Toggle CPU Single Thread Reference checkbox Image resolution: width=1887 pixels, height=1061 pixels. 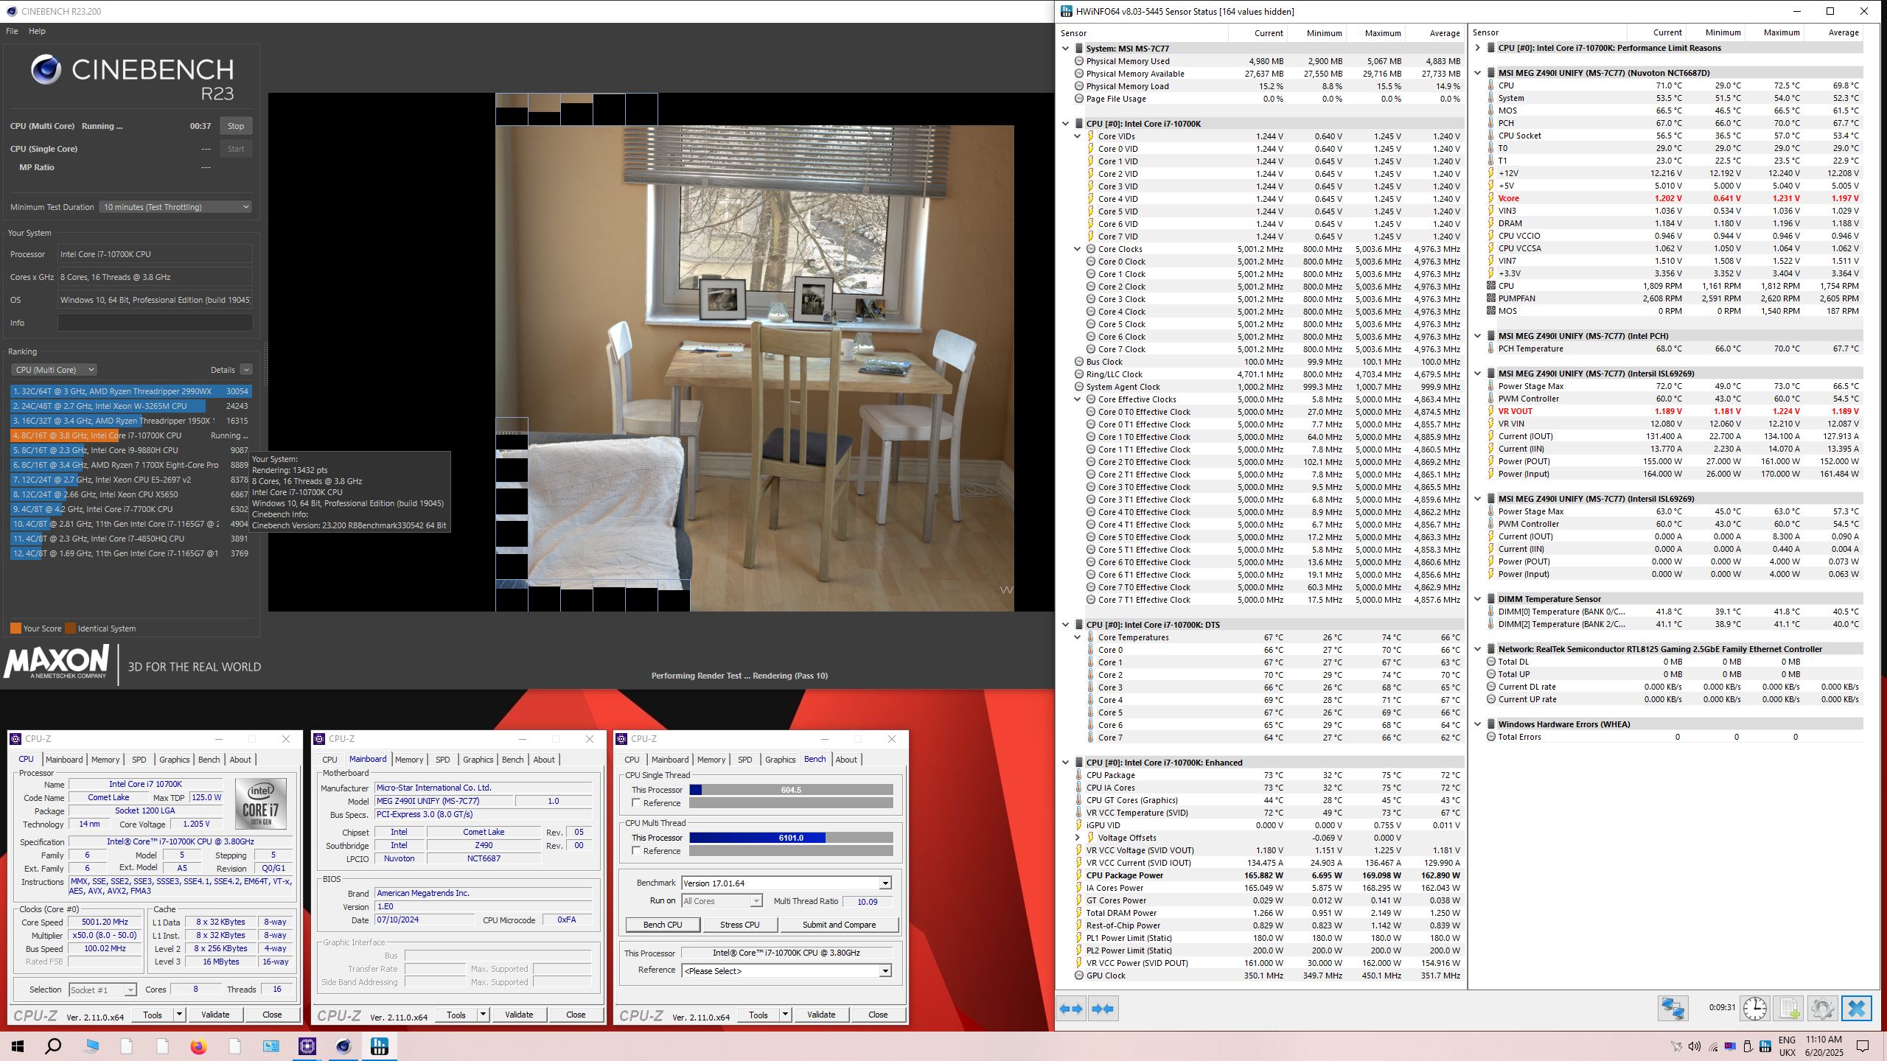(x=635, y=803)
